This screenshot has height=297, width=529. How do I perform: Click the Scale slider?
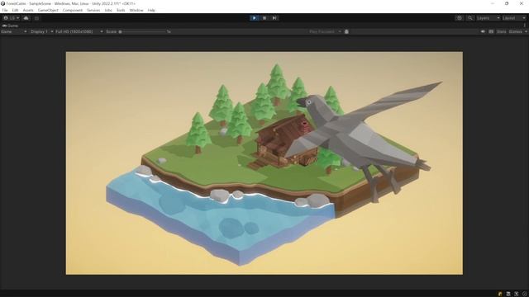143,31
